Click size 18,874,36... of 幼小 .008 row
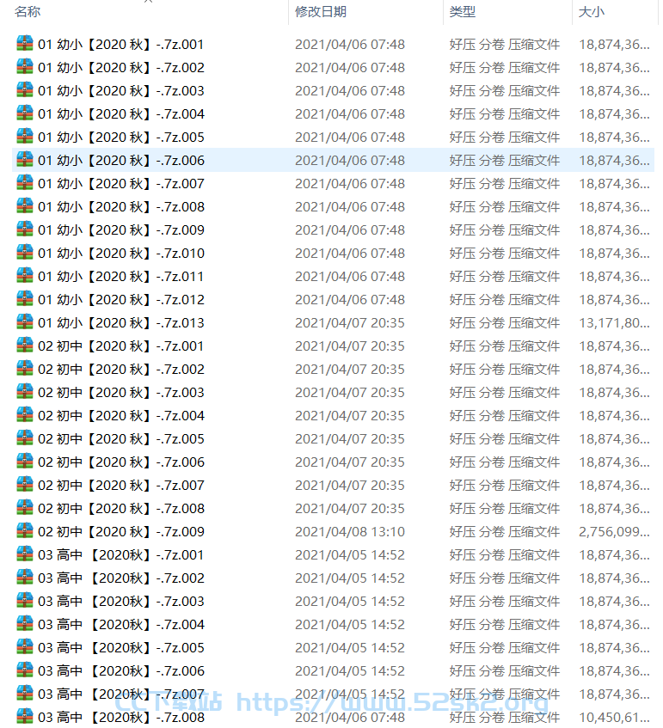This screenshot has height=728, width=663. click(614, 207)
